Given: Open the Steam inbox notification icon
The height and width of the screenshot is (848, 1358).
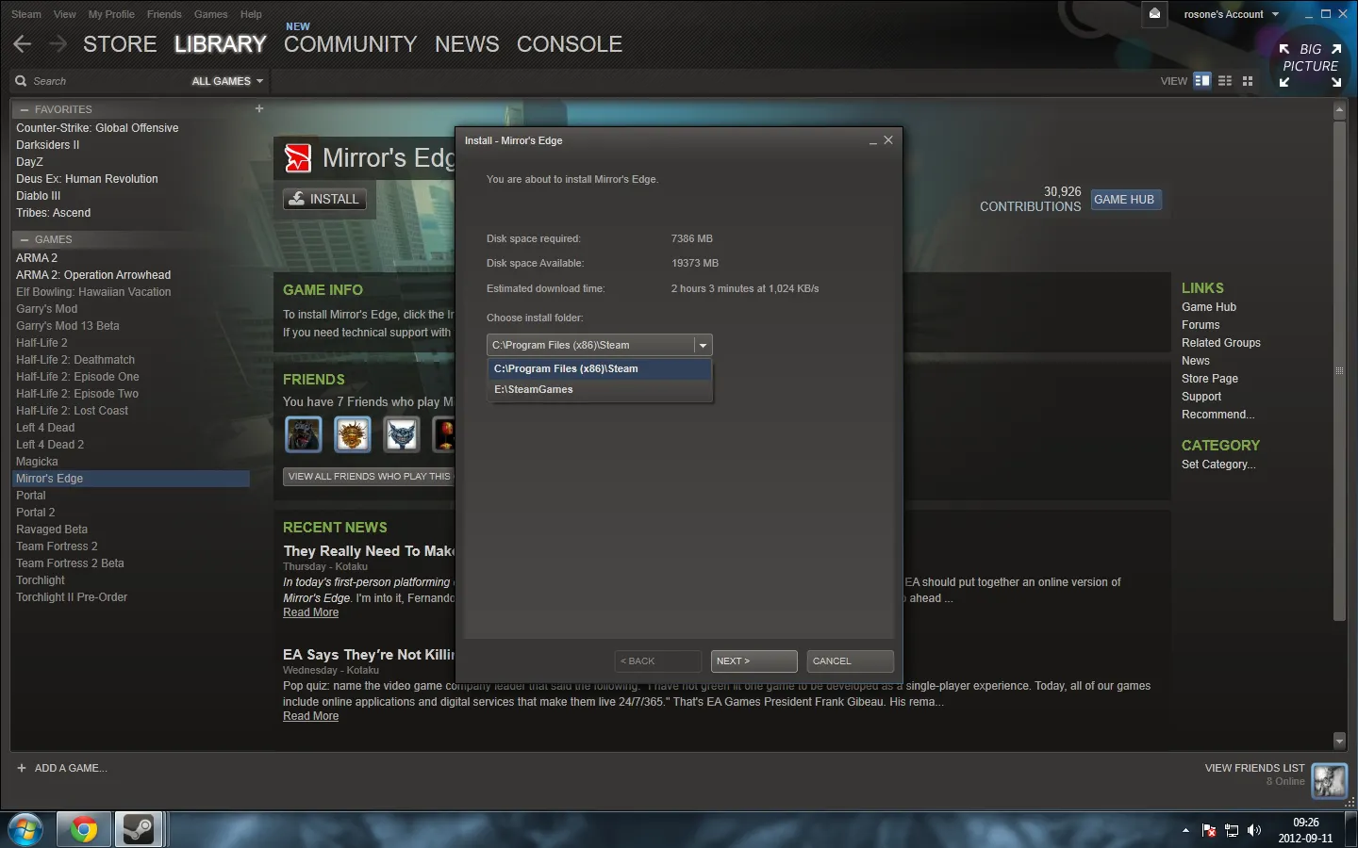Looking at the screenshot, I should tap(1155, 14).
